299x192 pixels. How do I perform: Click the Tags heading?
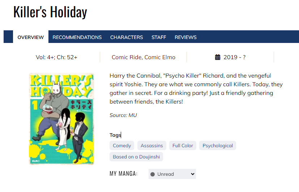(x=115, y=135)
